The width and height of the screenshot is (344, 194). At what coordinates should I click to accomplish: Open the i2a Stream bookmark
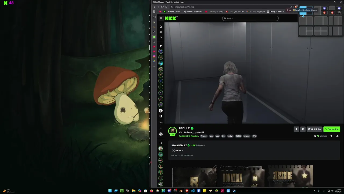pyautogui.click(x=173, y=12)
